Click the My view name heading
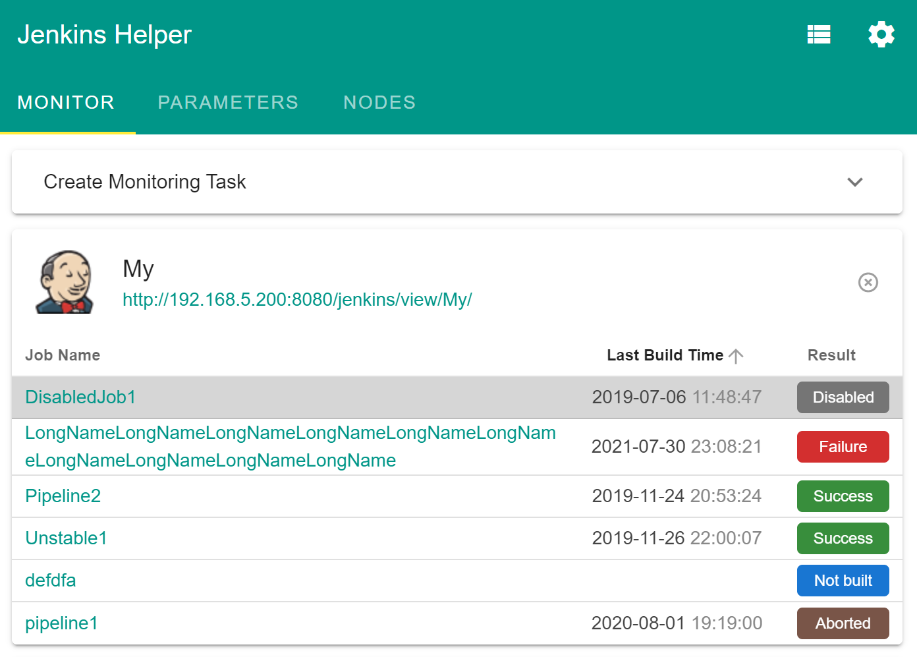917x657 pixels. tap(138, 269)
